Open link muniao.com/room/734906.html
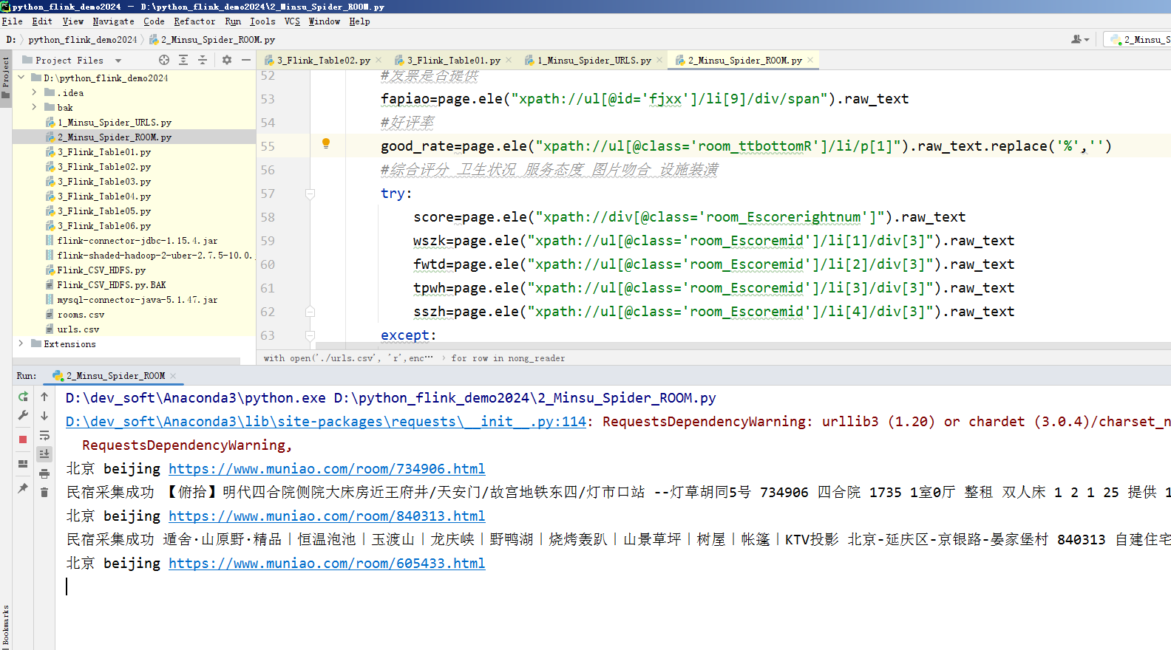Screen dimensions: 1171x650 327,469
